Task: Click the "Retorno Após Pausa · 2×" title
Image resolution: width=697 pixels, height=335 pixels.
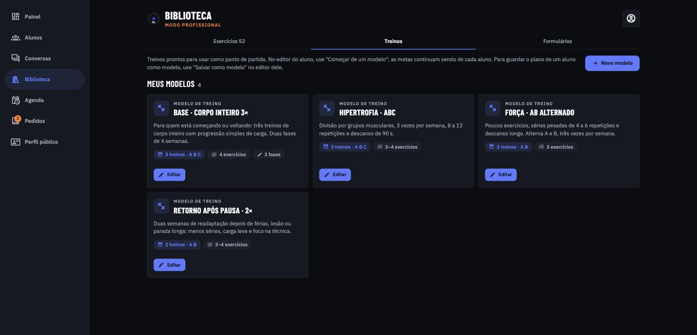Action: [x=213, y=210]
